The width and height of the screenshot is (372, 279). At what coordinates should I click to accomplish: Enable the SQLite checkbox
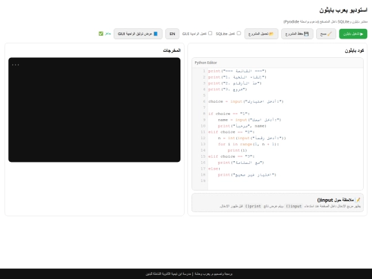(x=238, y=33)
